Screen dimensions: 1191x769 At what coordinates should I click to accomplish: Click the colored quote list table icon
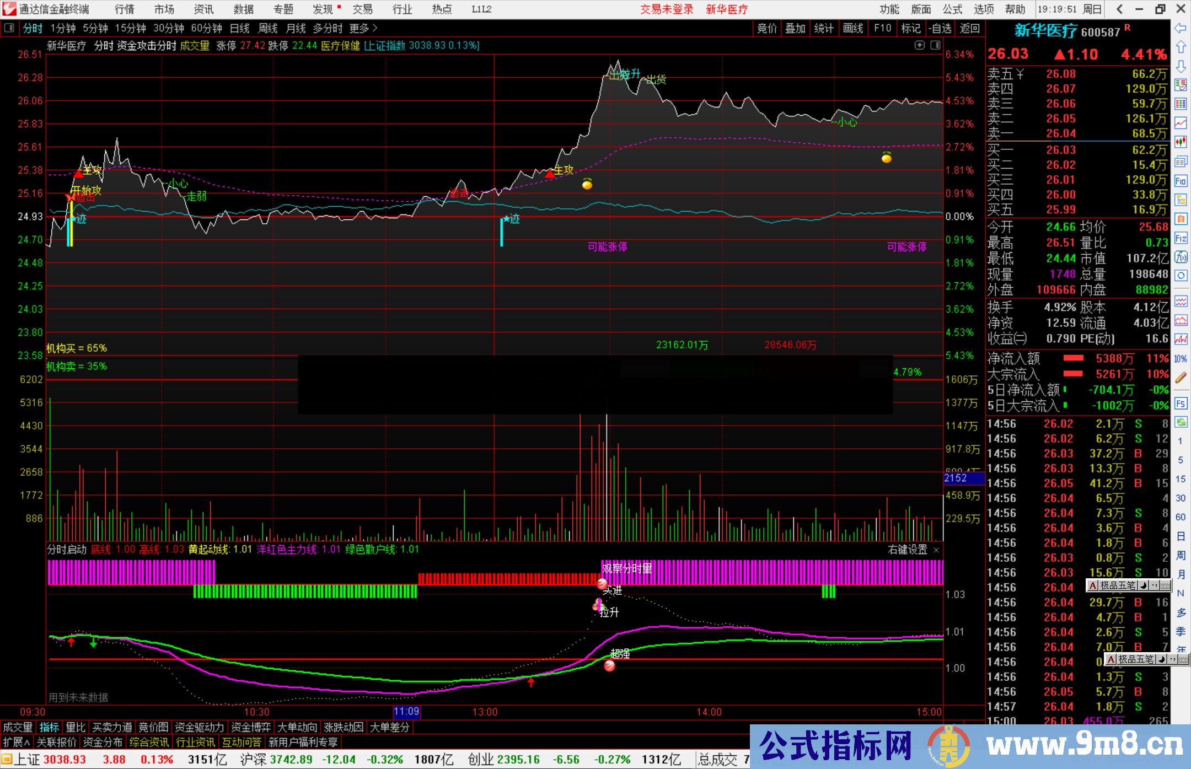click(x=1181, y=104)
